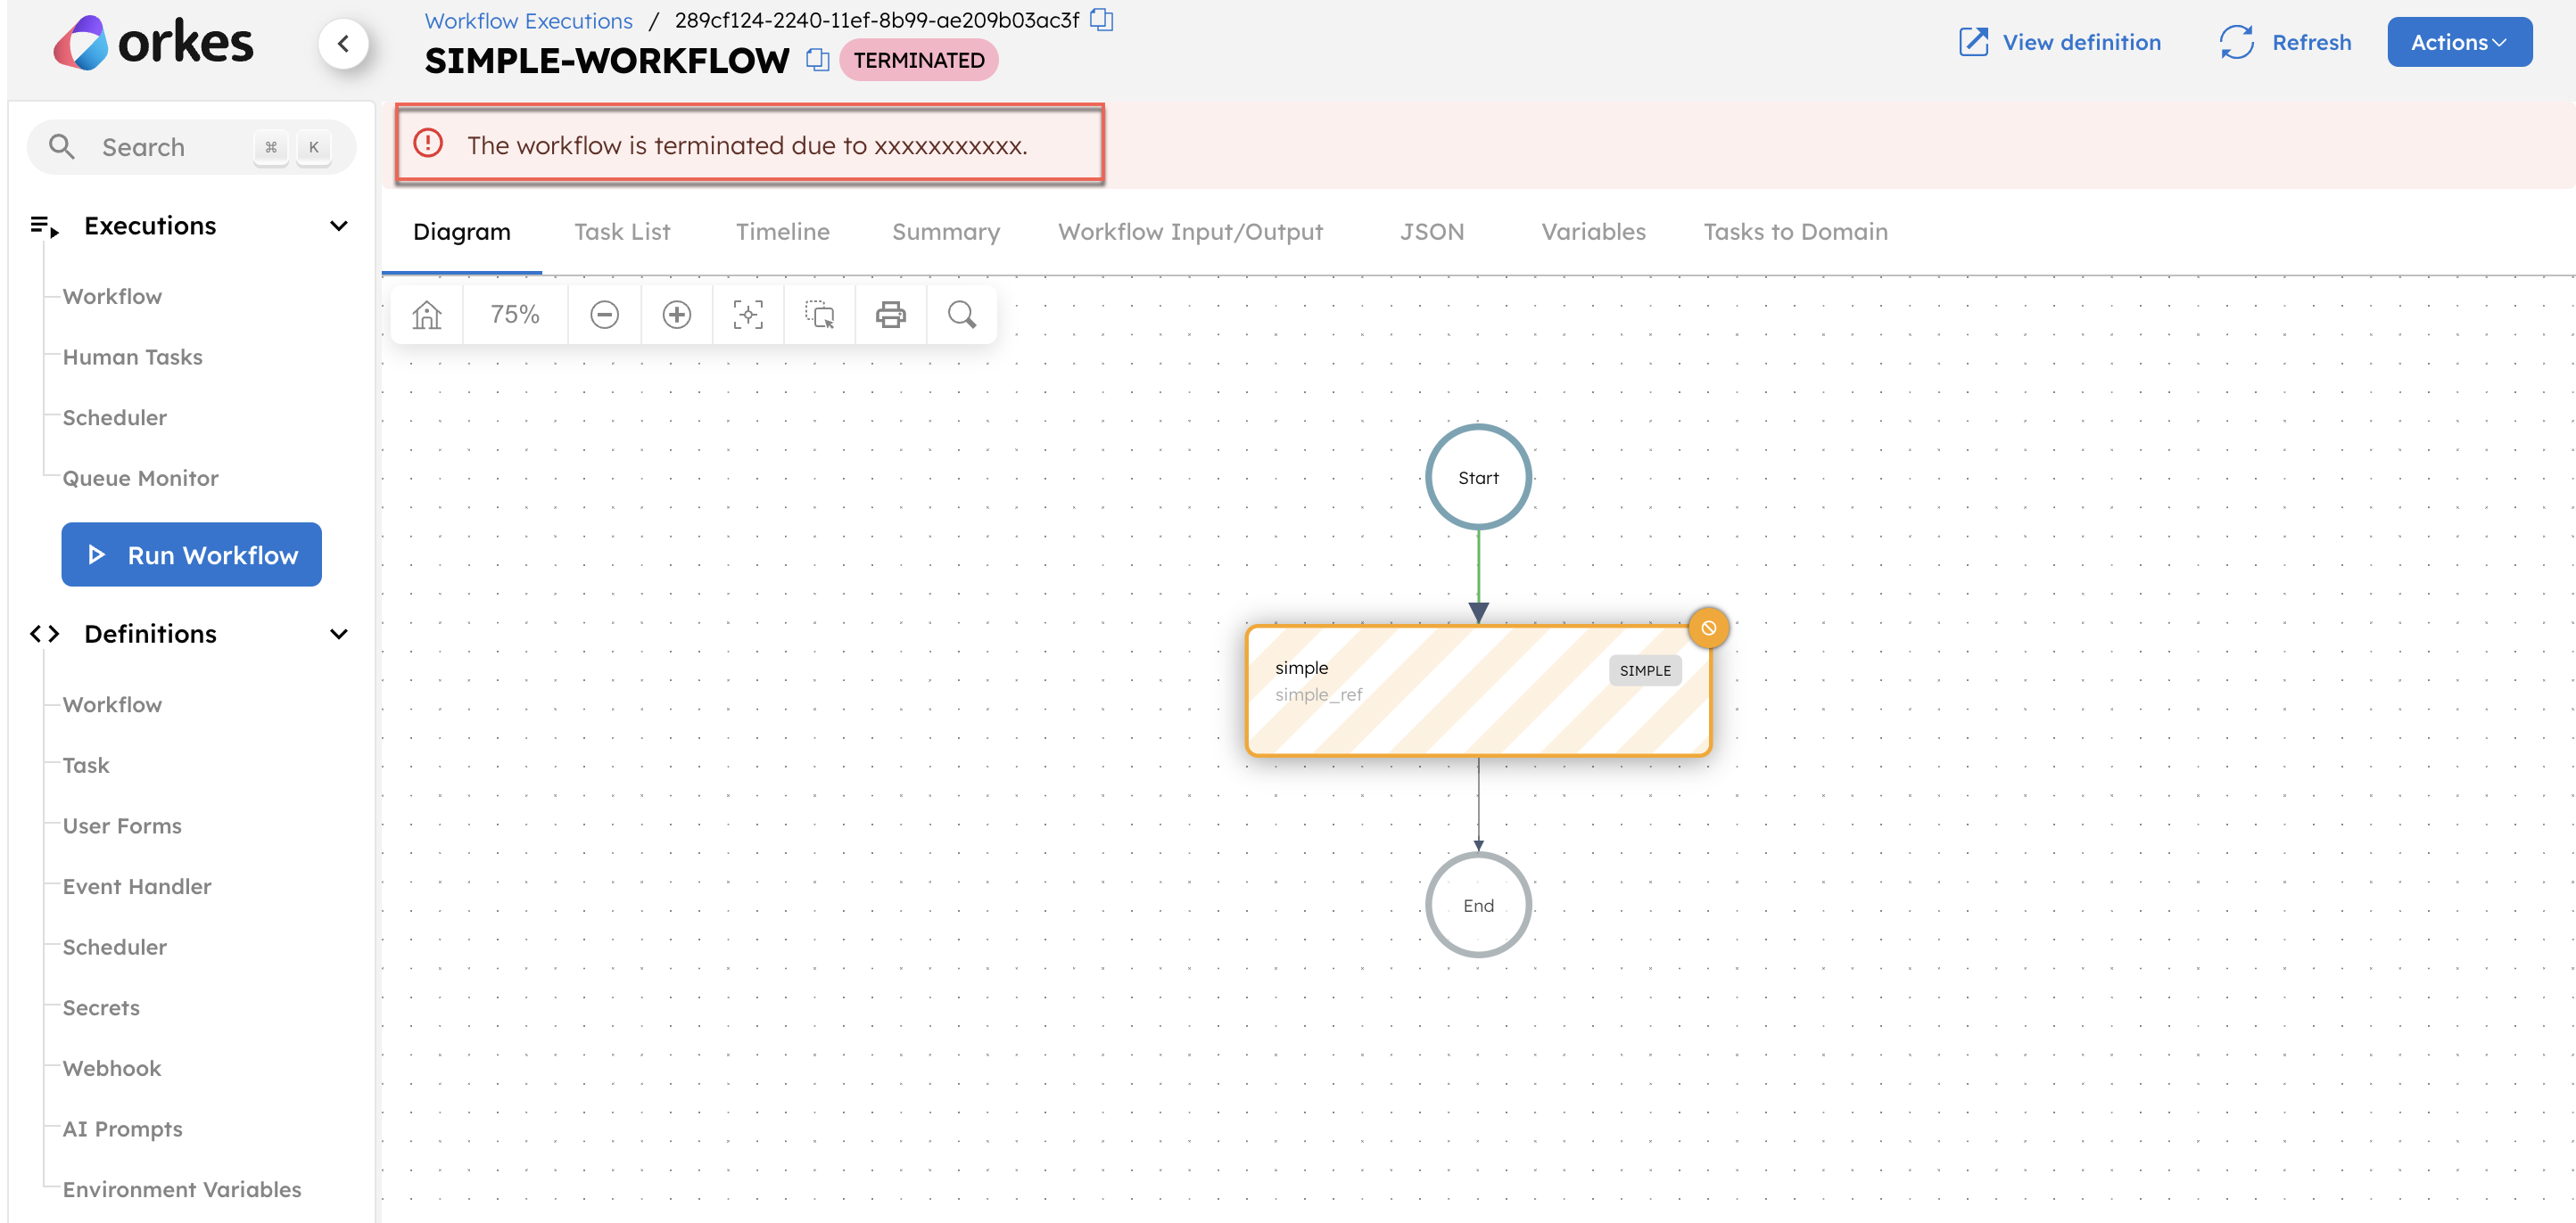2576x1223 pixels.
Task: Open the Actions dropdown
Action: [2459, 42]
